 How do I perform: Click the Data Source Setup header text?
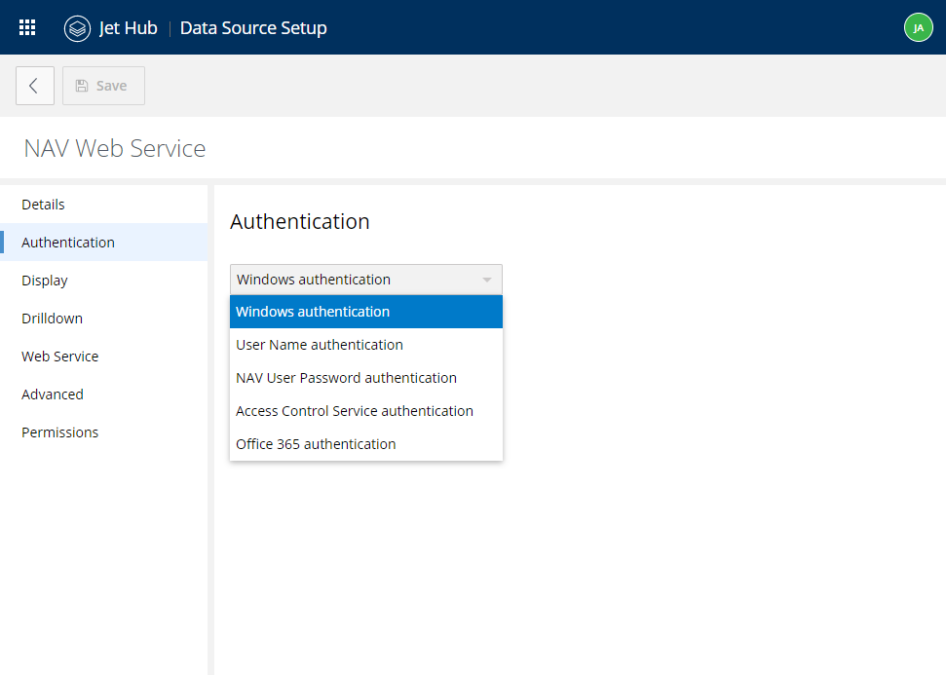click(253, 28)
